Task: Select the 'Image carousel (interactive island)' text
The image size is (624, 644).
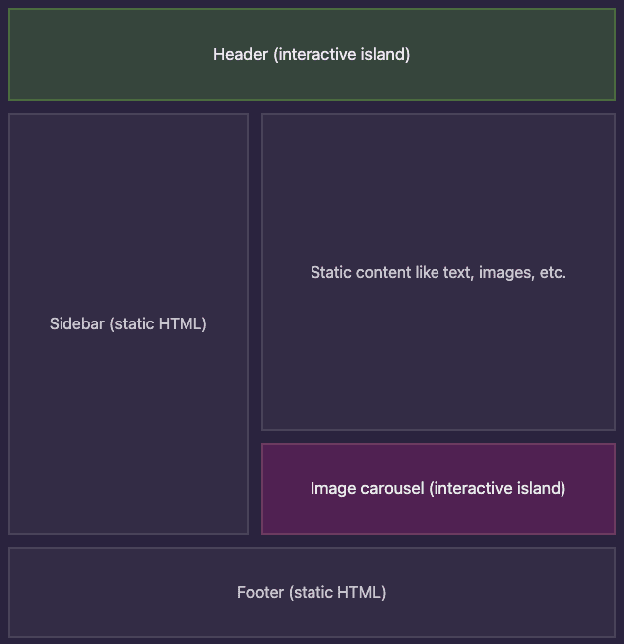Action: point(438,489)
